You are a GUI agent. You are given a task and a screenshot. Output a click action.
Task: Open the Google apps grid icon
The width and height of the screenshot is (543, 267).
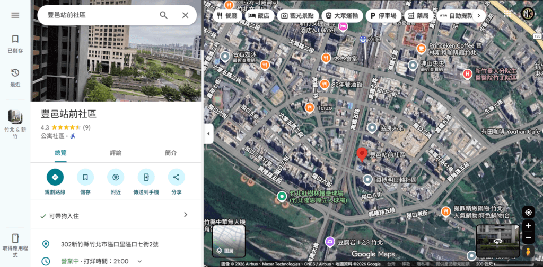click(507, 13)
